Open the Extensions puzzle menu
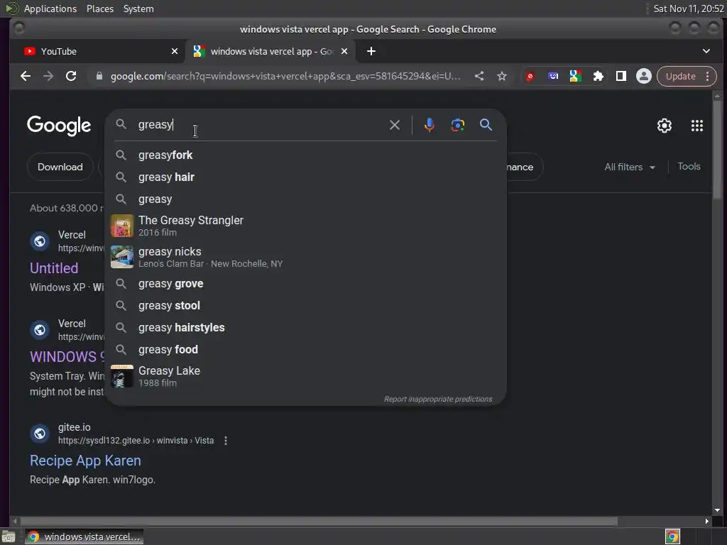727x545 pixels. [598, 77]
